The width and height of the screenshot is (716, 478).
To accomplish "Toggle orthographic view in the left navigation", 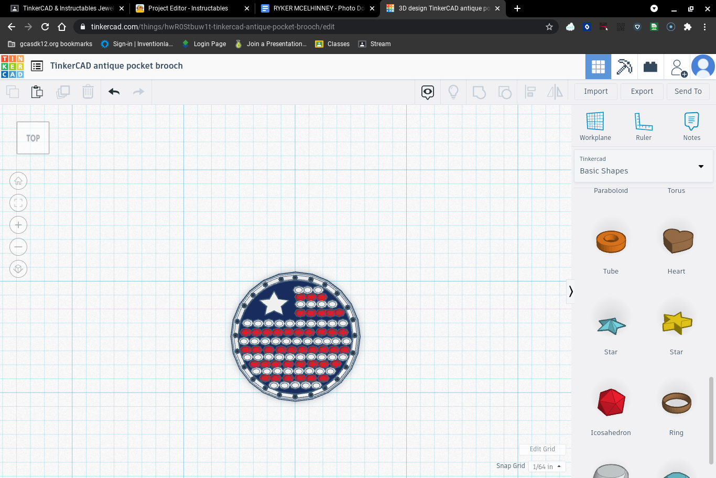I will [18, 268].
